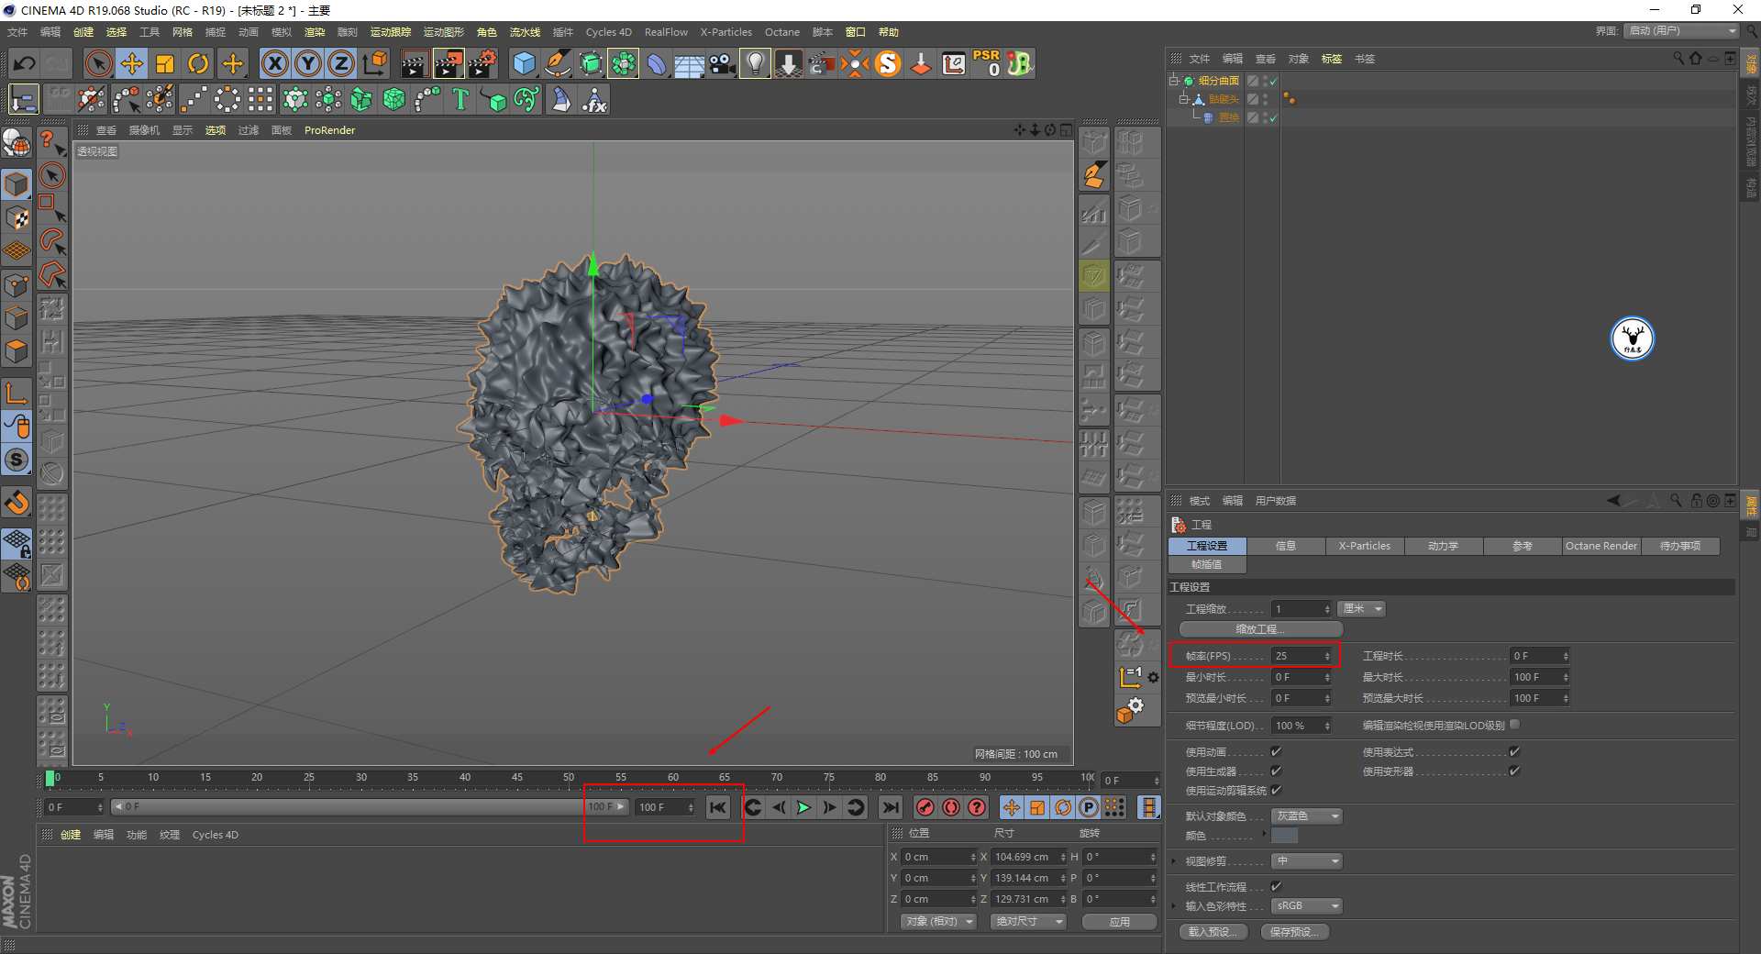Click the 保存预设... button
Screen dimensions: 1761x954
[x=1295, y=932]
